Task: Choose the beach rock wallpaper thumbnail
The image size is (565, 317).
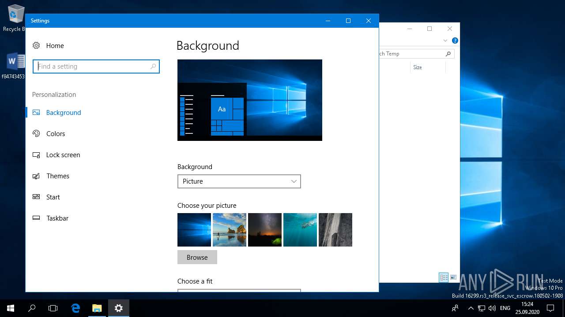Action: coord(230,230)
